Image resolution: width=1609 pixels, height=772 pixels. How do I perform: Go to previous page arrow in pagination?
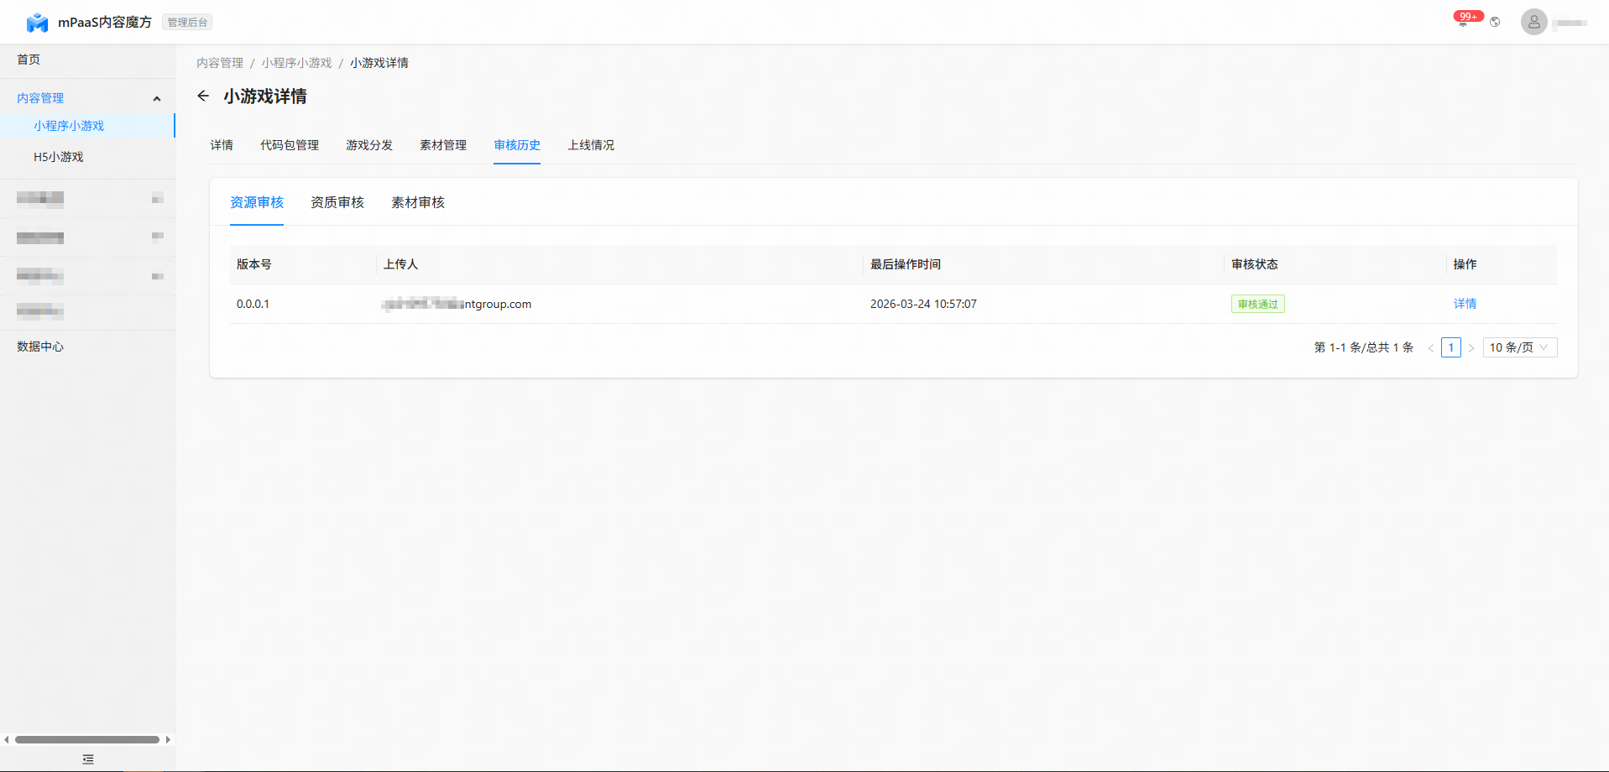[1431, 347]
